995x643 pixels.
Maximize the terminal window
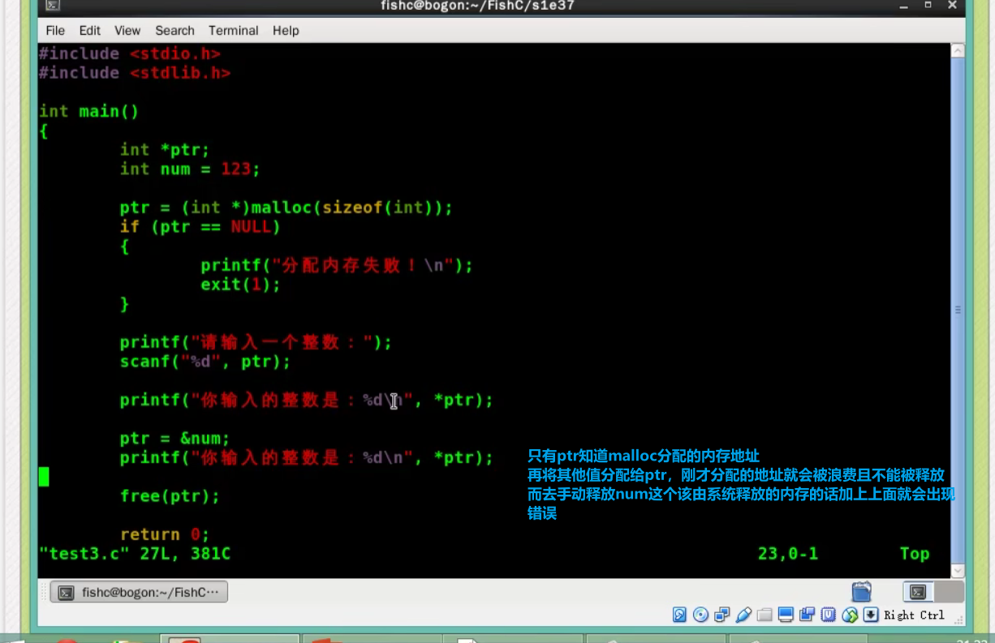928,5
